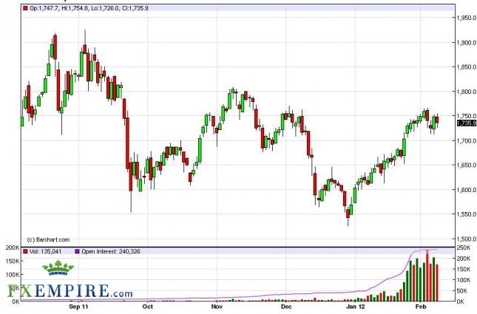
Task: Click the 1,600.0 price axis label
Action: 467,190
